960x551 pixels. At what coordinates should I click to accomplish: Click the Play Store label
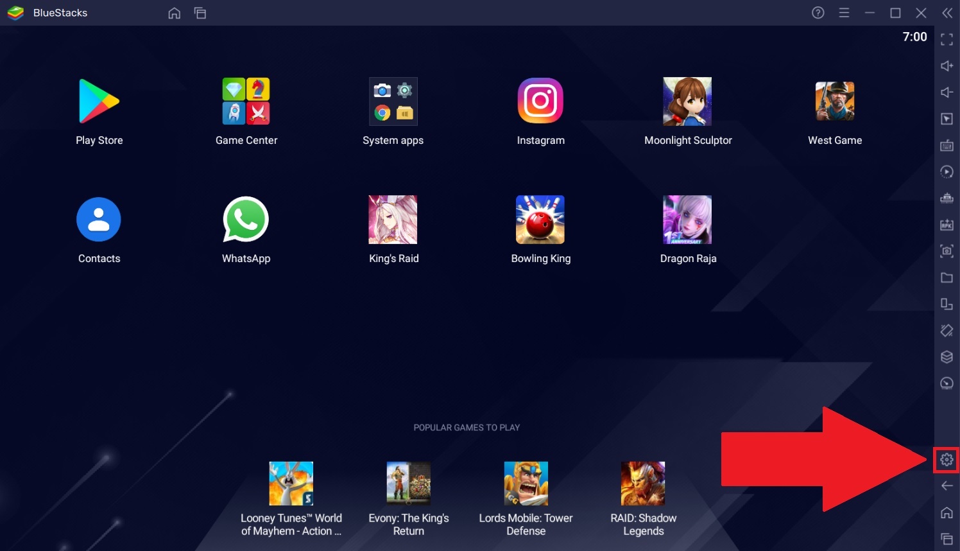pyautogui.click(x=99, y=140)
